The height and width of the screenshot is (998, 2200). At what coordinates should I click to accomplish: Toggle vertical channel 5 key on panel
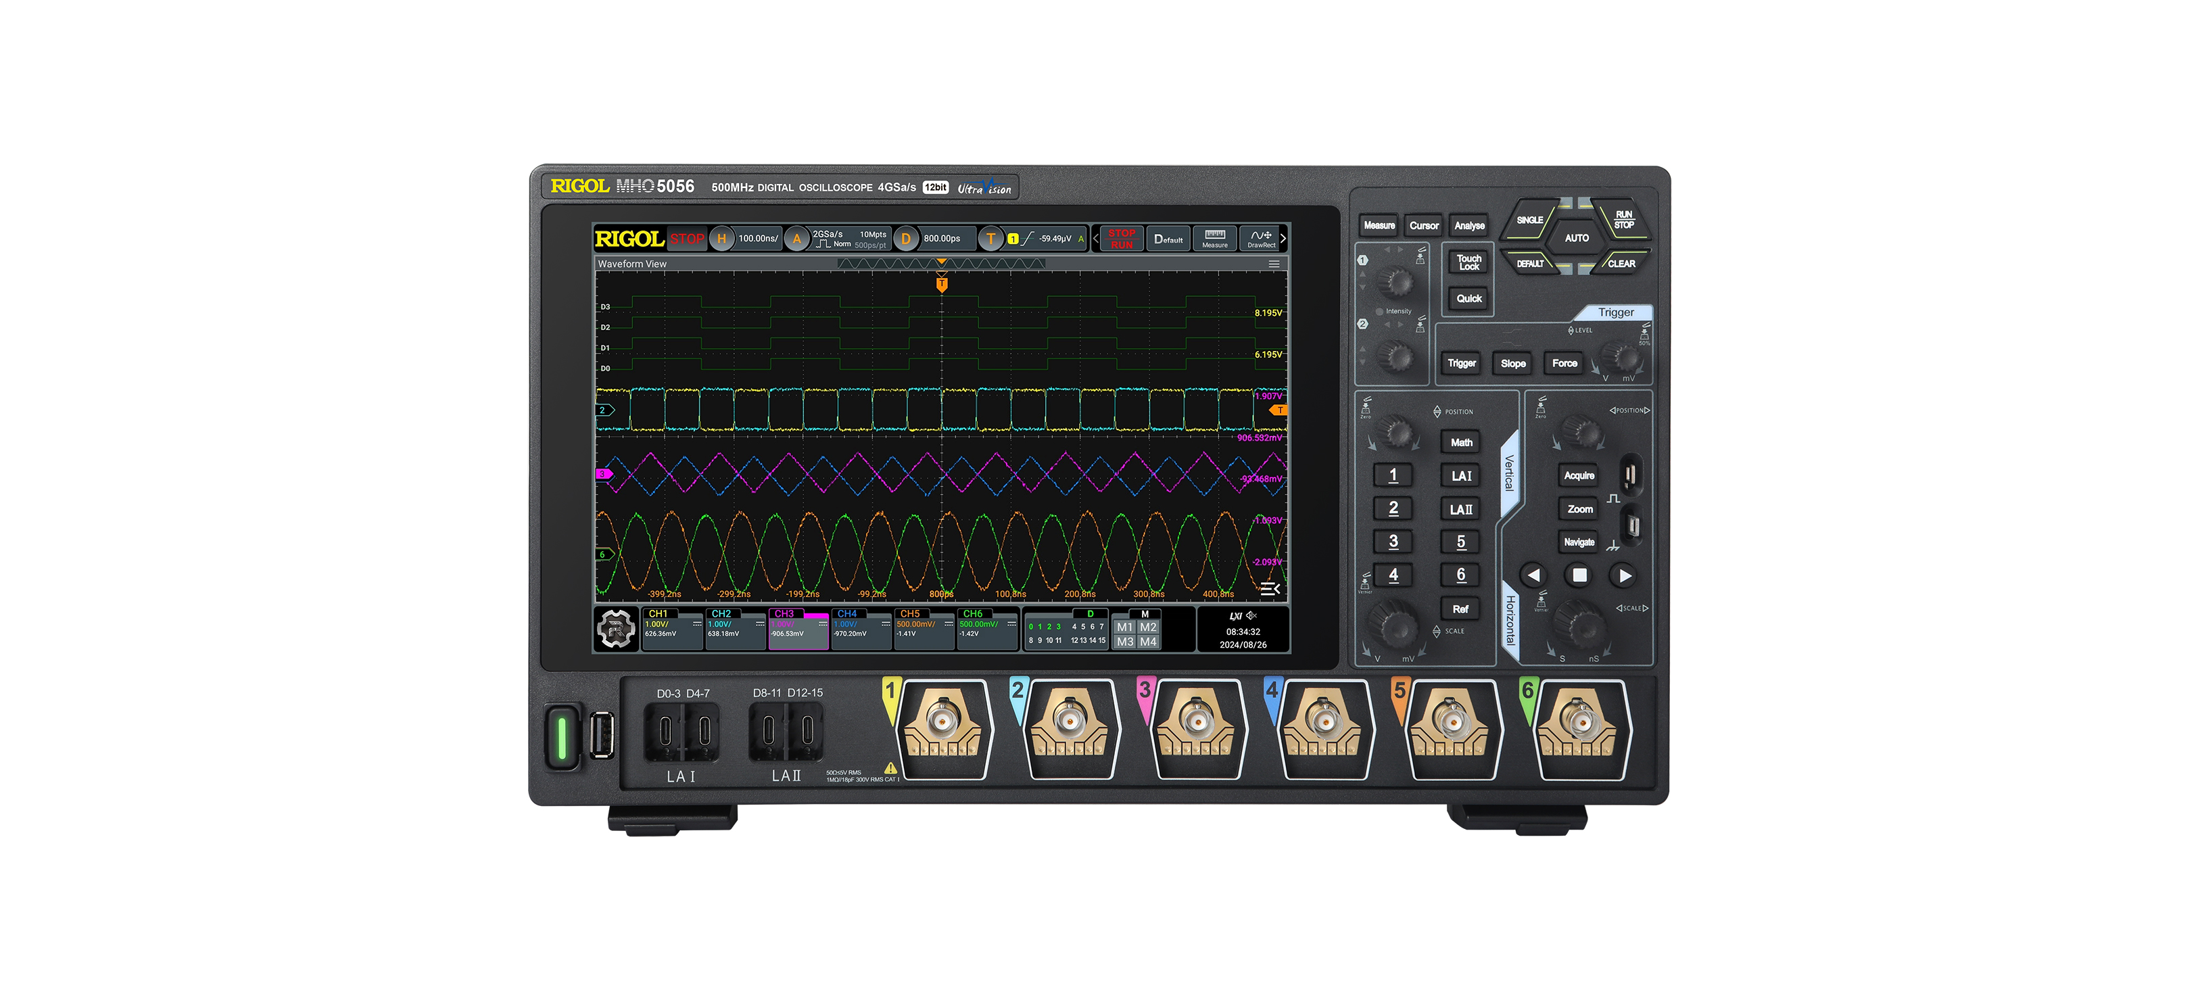(1460, 542)
